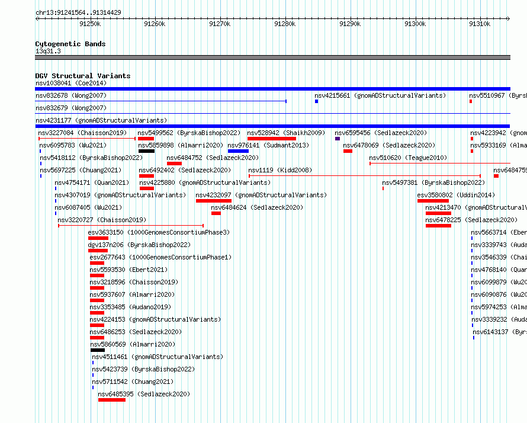Open nsv6492402 (Sedlazeck2020) variant
527x423 pixels.
(x=185, y=170)
